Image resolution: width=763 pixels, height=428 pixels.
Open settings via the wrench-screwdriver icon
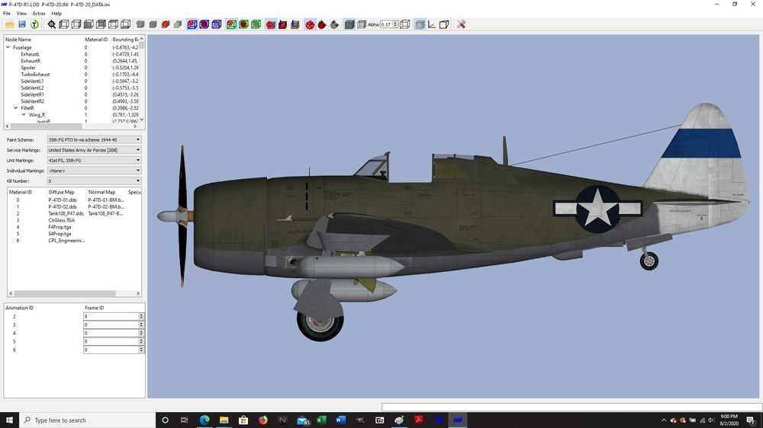[462, 24]
